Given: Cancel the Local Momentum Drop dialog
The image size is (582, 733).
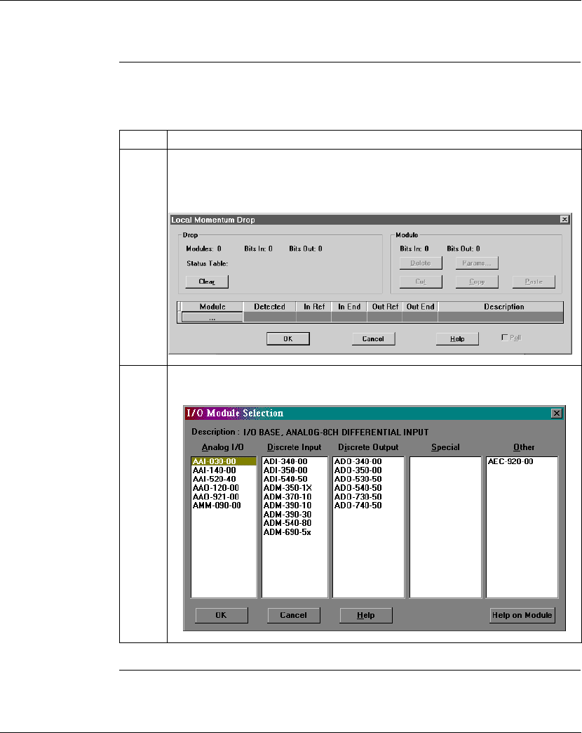Looking at the screenshot, I should [x=373, y=338].
